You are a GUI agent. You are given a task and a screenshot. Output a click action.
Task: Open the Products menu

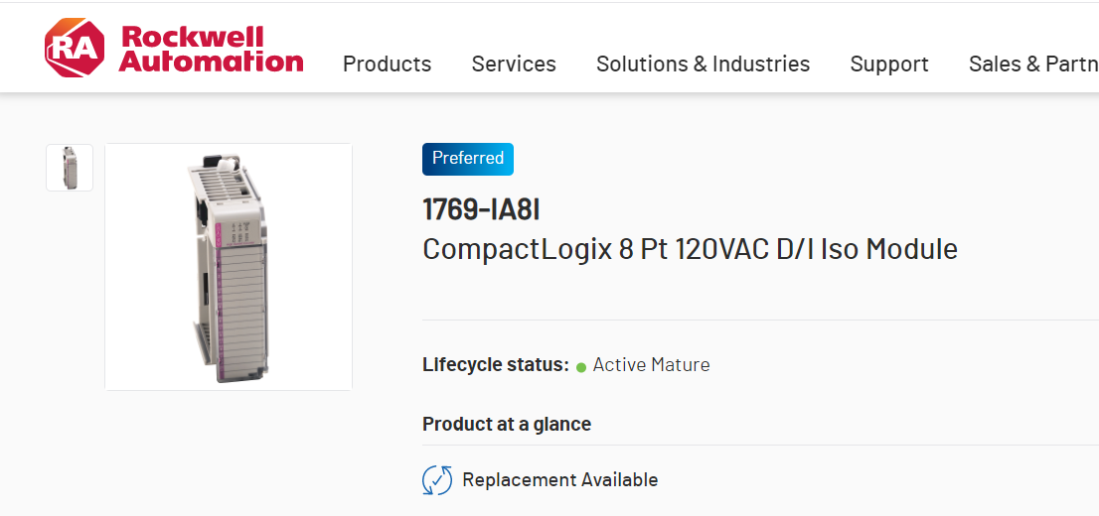pos(387,64)
